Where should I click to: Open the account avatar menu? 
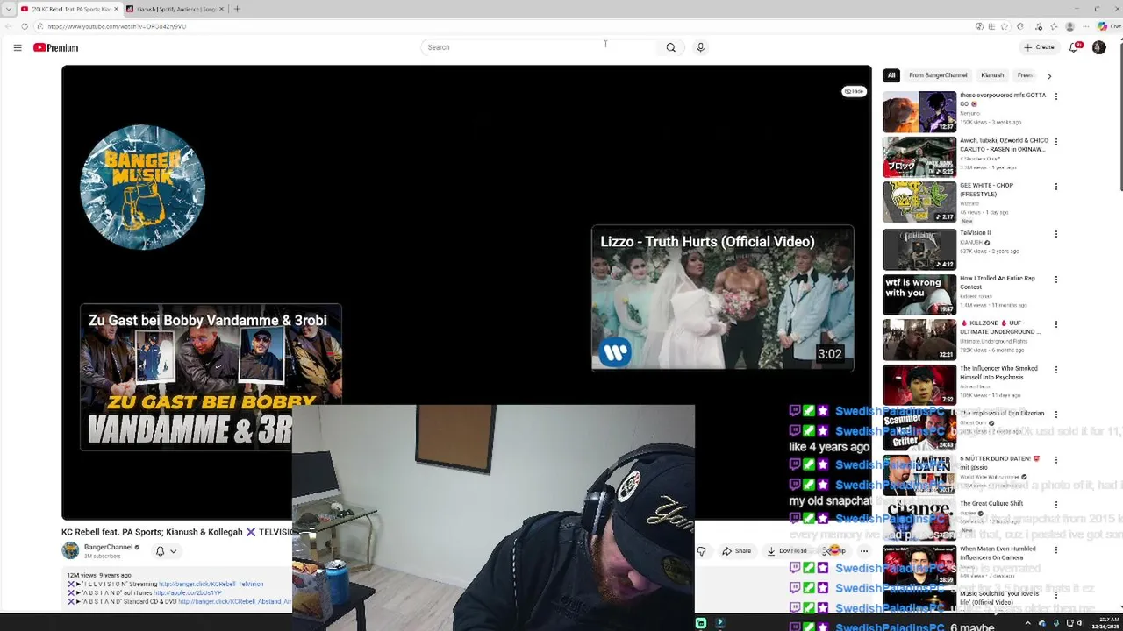click(x=1098, y=47)
